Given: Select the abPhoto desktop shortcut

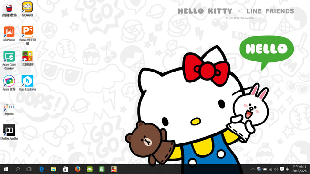Looking at the screenshot, I should coord(9,34).
